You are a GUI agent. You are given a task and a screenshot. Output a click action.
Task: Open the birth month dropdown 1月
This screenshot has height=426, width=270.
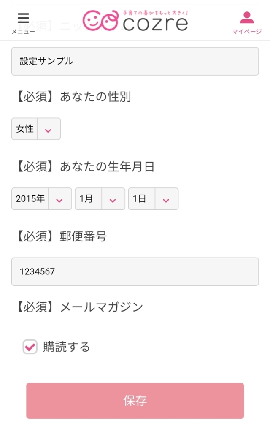(x=87, y=199)
